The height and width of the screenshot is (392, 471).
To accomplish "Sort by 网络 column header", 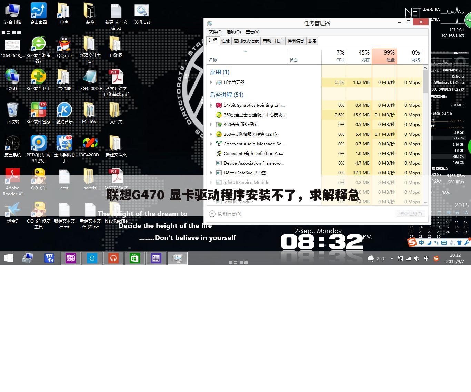I will (x=410, y=56).
